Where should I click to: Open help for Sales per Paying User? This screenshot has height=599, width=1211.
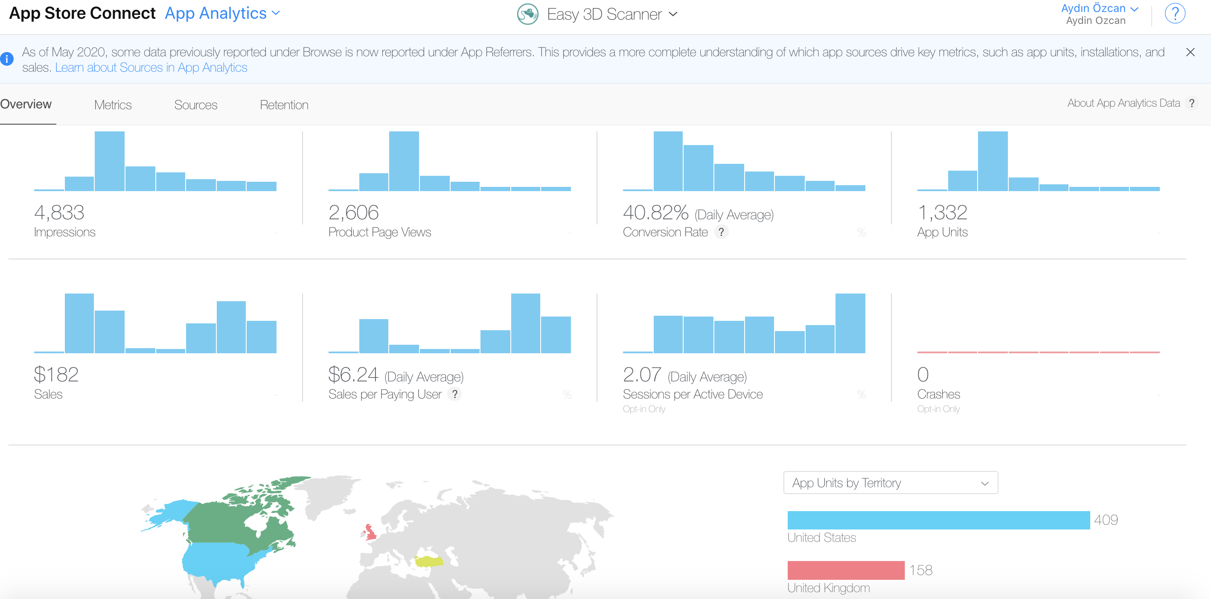coord(454,394)
